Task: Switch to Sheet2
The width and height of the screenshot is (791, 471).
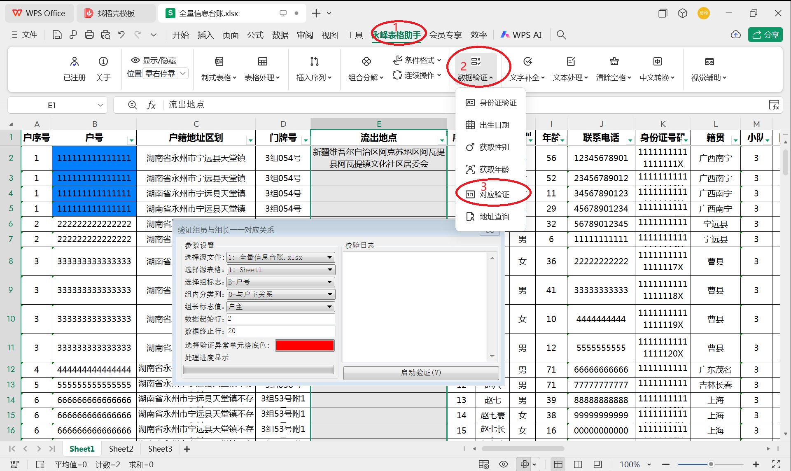Action: [121, 449]
